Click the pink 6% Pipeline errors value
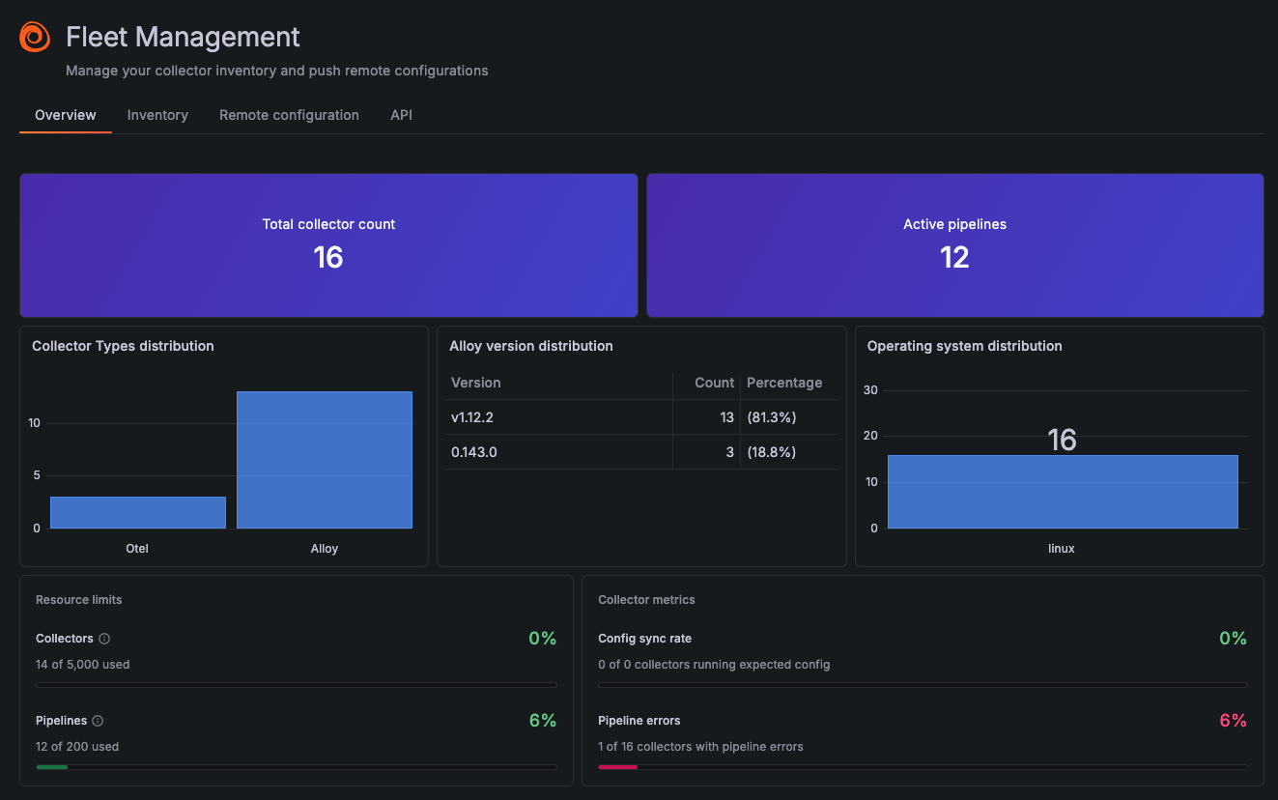 pos(1233,720)
